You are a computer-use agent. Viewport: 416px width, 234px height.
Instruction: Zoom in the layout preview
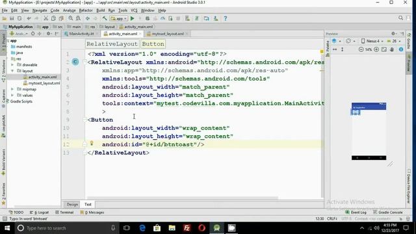[x=376, y=49]
